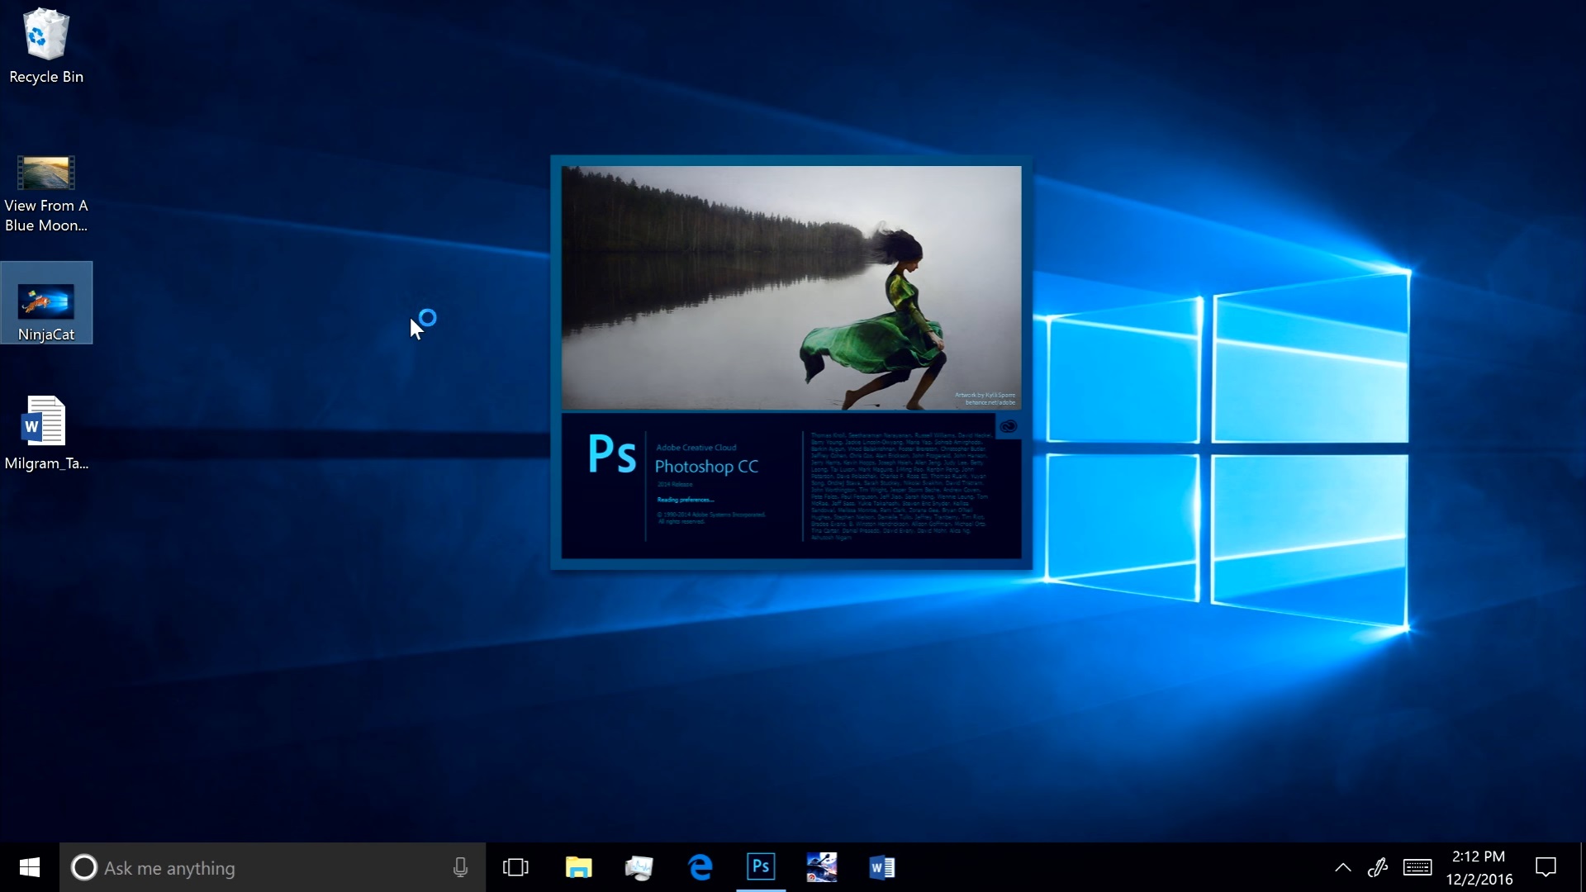Viewport: 1586px width, 892px height.
Task: Open the language/keyboard indicator
Action: [x=1417, y=867]
